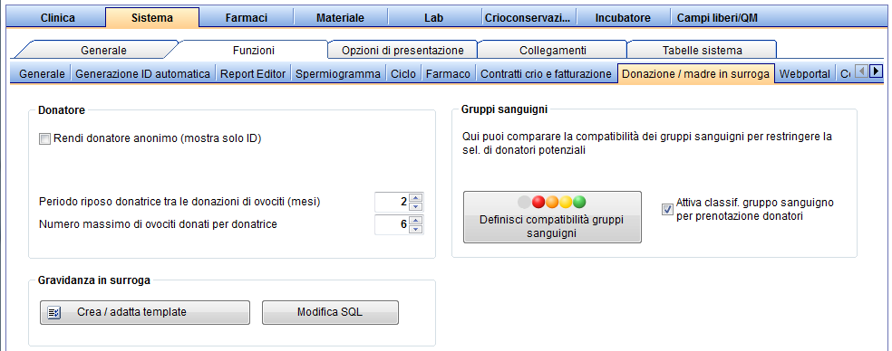The height and width of the screenshot is (351, 892).
Task: Click the Modifica SQL button
Action: click(330, 312)
